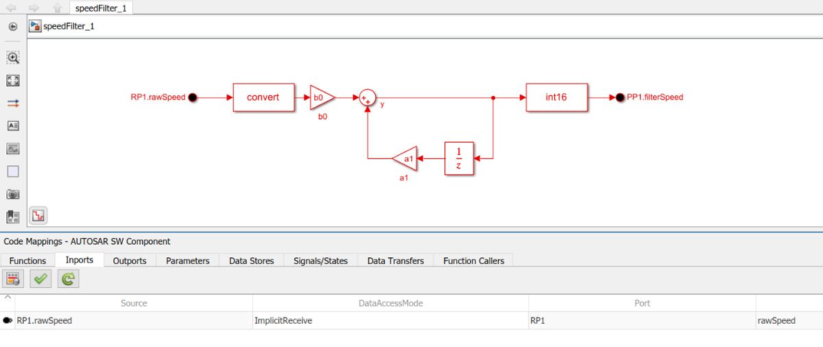Switch to the Outports tab

130,261
